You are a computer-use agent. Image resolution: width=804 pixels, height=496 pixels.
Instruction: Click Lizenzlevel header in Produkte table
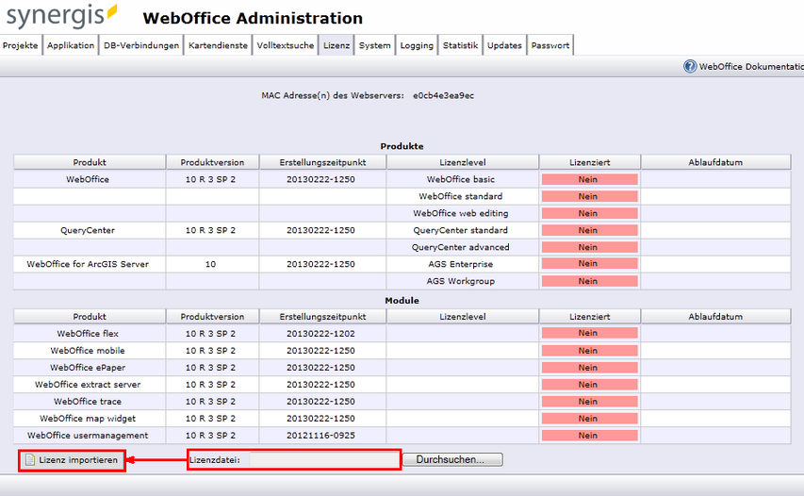[x=463, y=162]
